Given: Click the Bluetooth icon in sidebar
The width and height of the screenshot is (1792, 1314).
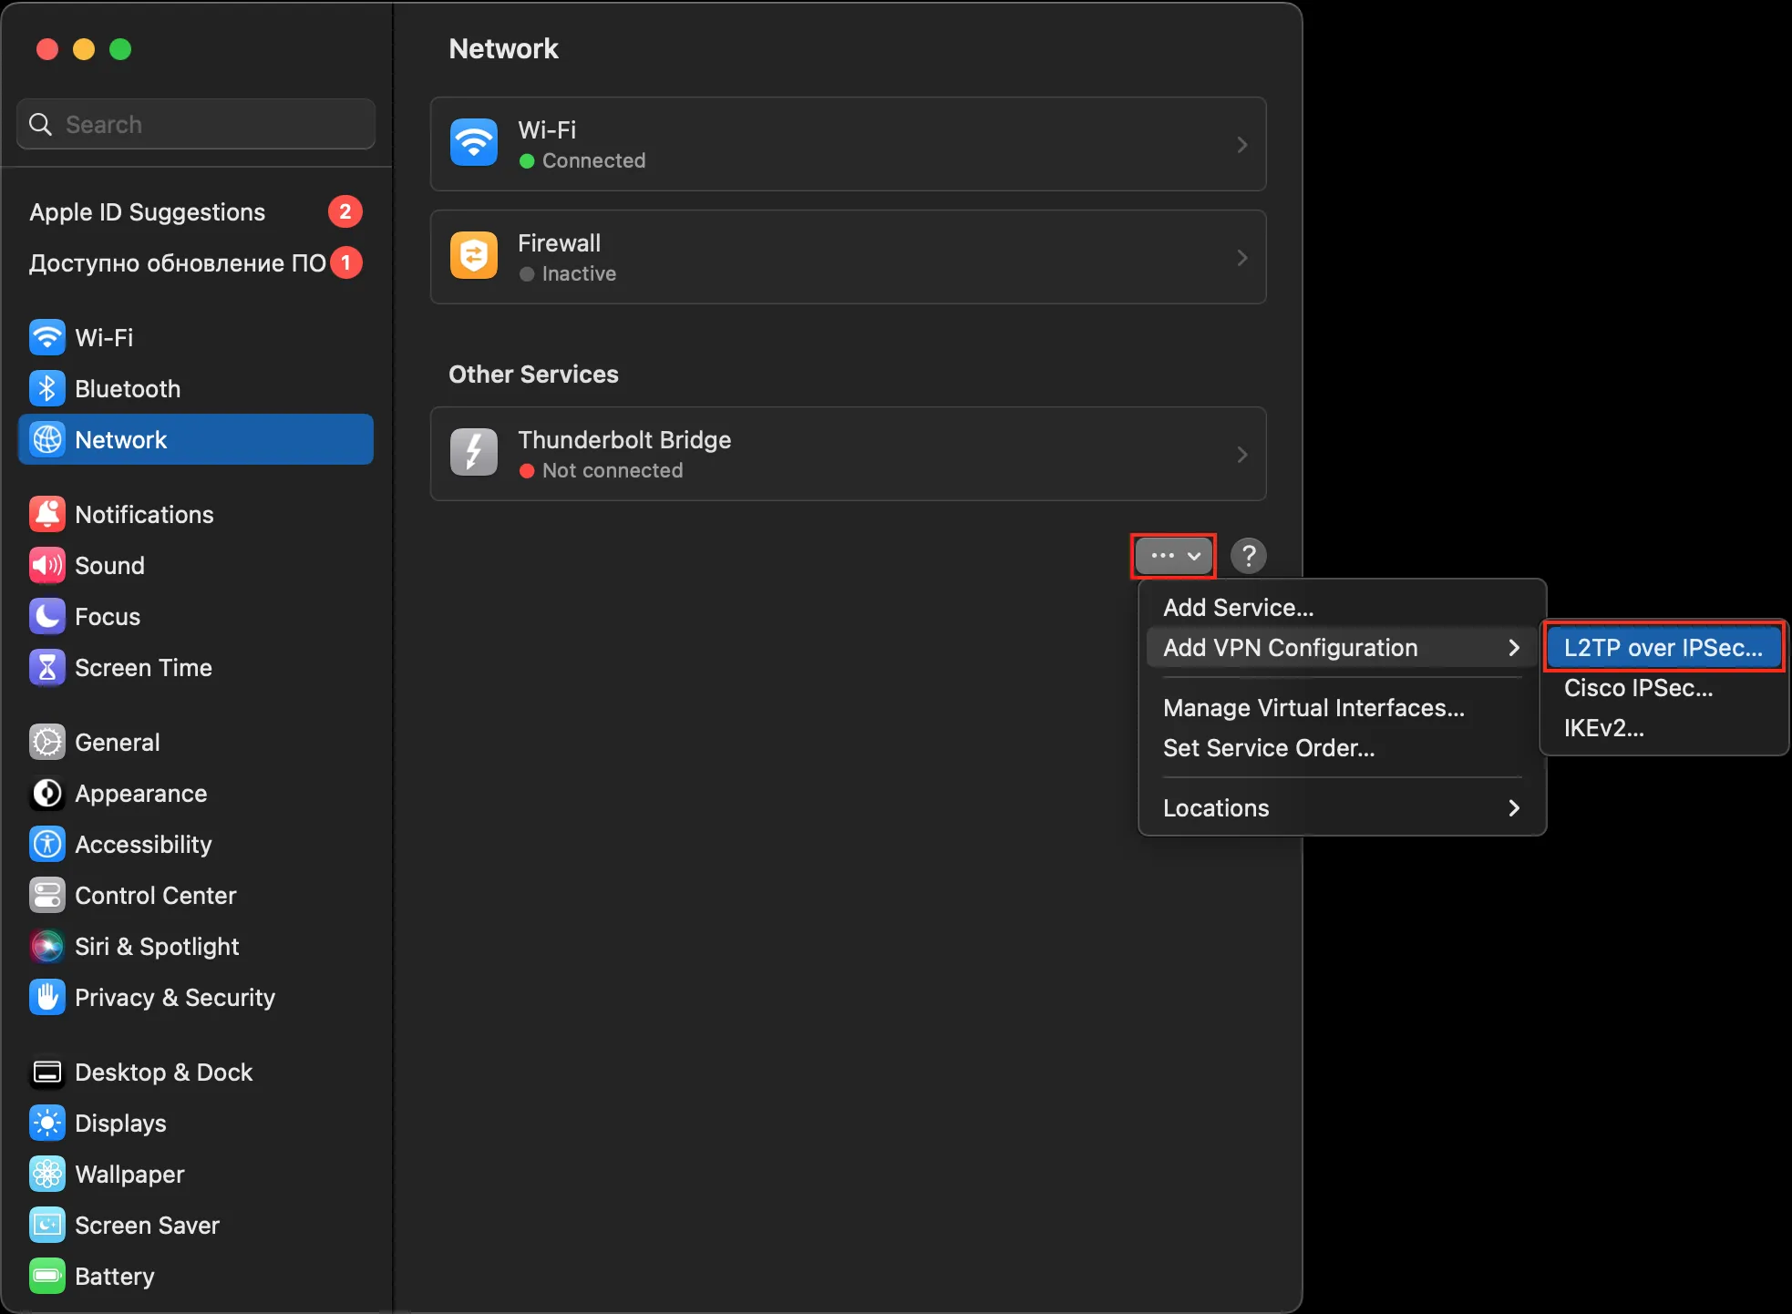Looking at the screenshot, I should pyautogui.click(x=46, y=389).
